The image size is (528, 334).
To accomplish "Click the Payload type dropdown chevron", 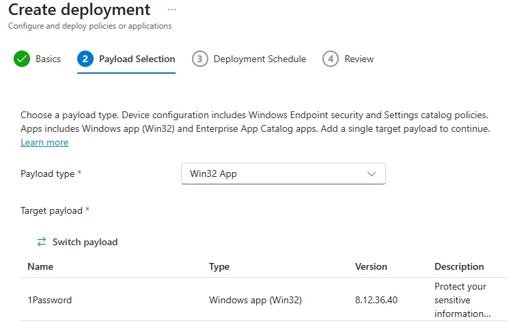I will (372, 174).
